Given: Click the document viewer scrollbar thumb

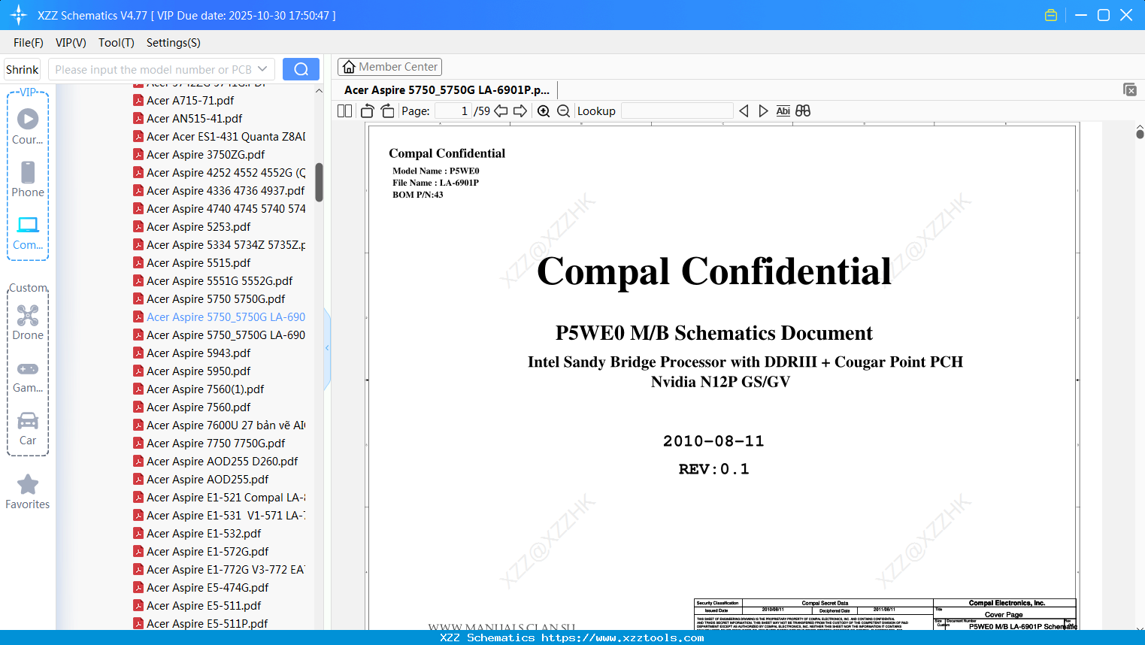Looking at the screenshot, I should click(x=1140, y=134).
